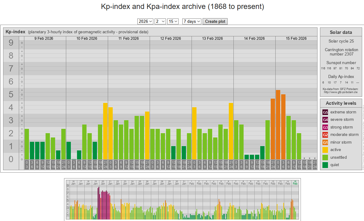Click the G5 extreme storm legend icon
This screenshot has height=221, width=364.
pyautogui.click(x=325, y=112)
